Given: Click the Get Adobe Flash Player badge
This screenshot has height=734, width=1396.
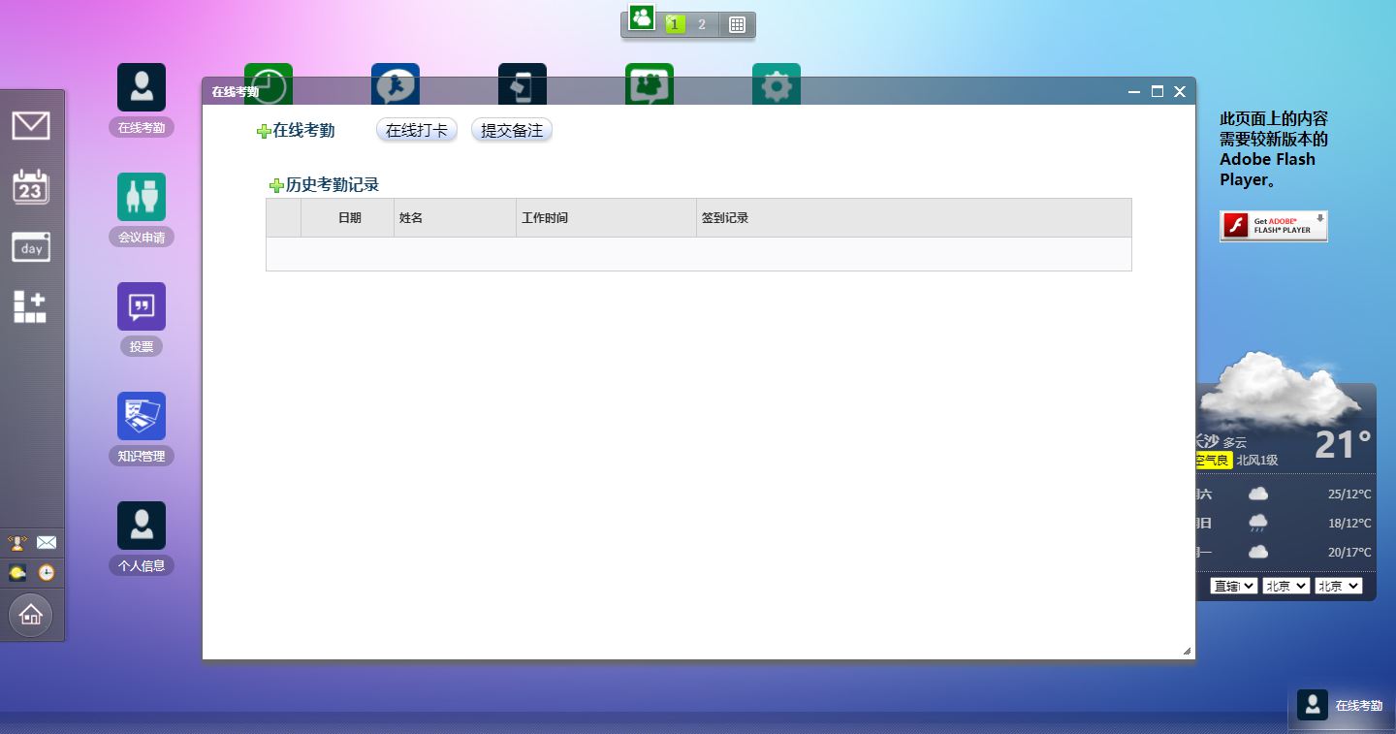Looking at the screenshot, I should tap(1273, 226).
